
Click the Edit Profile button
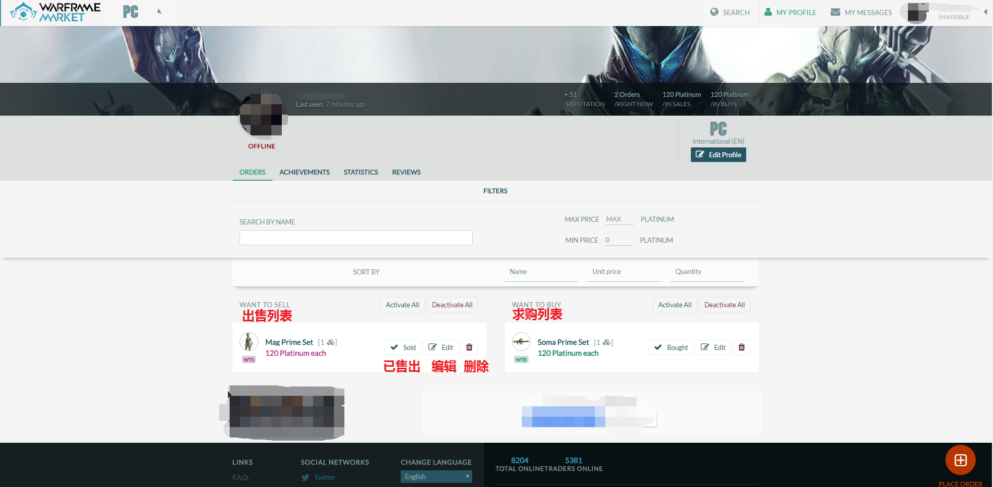coord(718,155)
